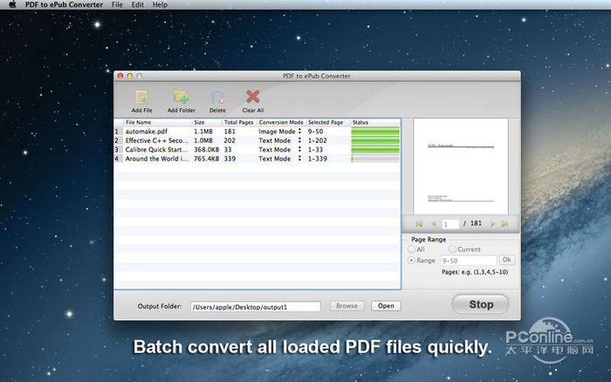Click the Selected Page column header
This screenshot has width=611, height=382.
[x=328, y=122]
